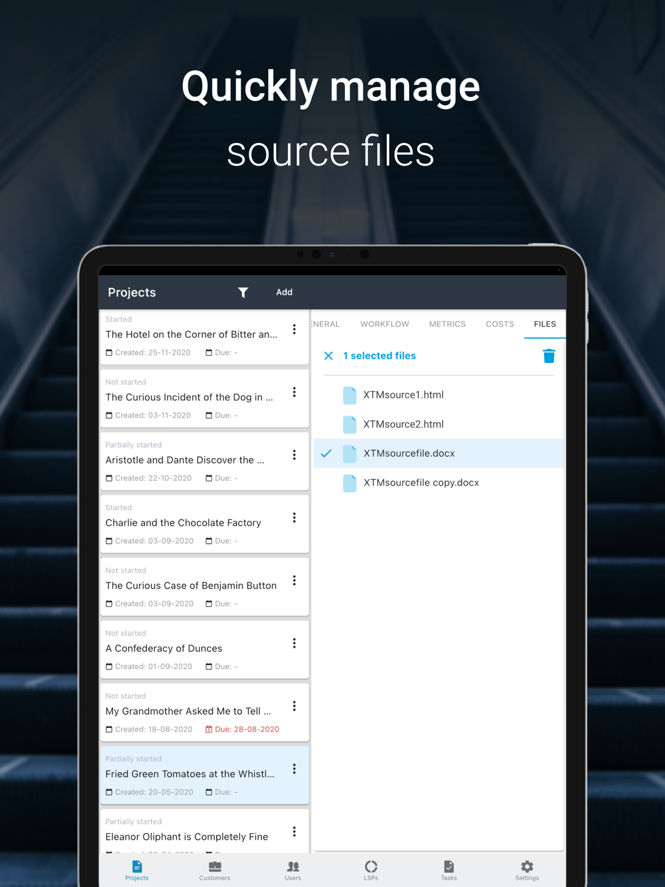665x887 pixels.
Task: Switch to Projects in bottom navigation
Action: click(137, 870)
